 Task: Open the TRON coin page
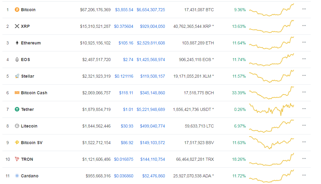pyautogui.click(x=27, y=159)
